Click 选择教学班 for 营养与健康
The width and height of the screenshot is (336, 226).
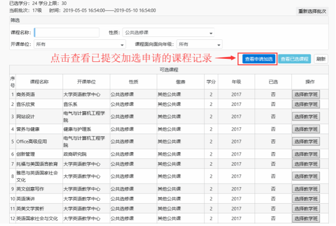coord(306,129)
